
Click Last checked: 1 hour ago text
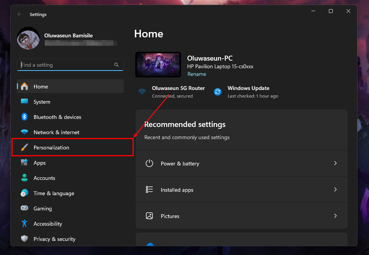coord(253,96)
